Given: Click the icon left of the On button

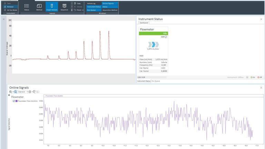Looking at the screenshot, I should tap(247, 77).
